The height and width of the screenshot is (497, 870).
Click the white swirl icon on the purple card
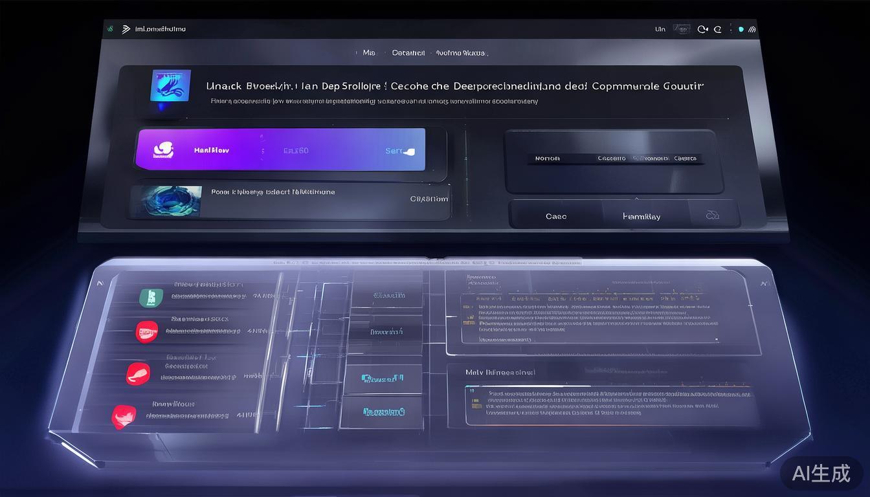(163, 150)
